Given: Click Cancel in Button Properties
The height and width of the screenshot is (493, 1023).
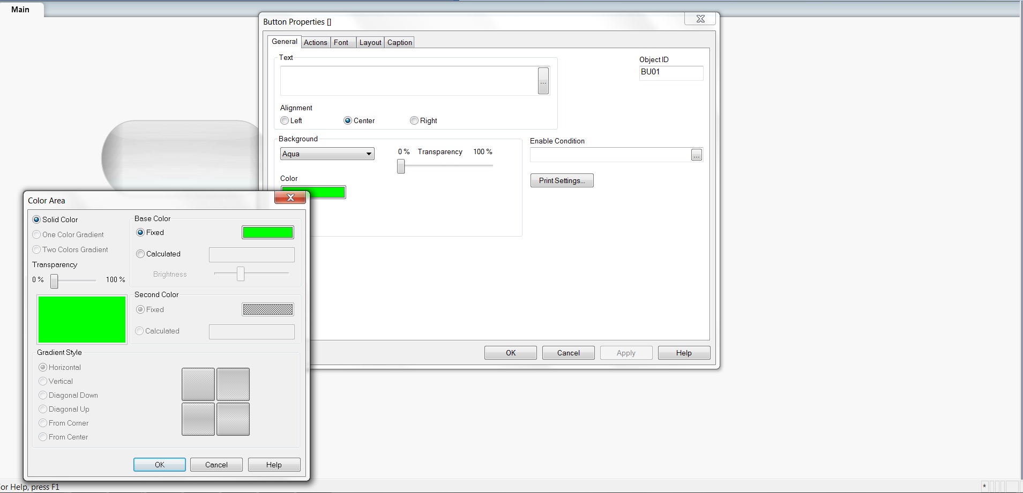Looking at the screenshot, I should [x=569, y=353].
